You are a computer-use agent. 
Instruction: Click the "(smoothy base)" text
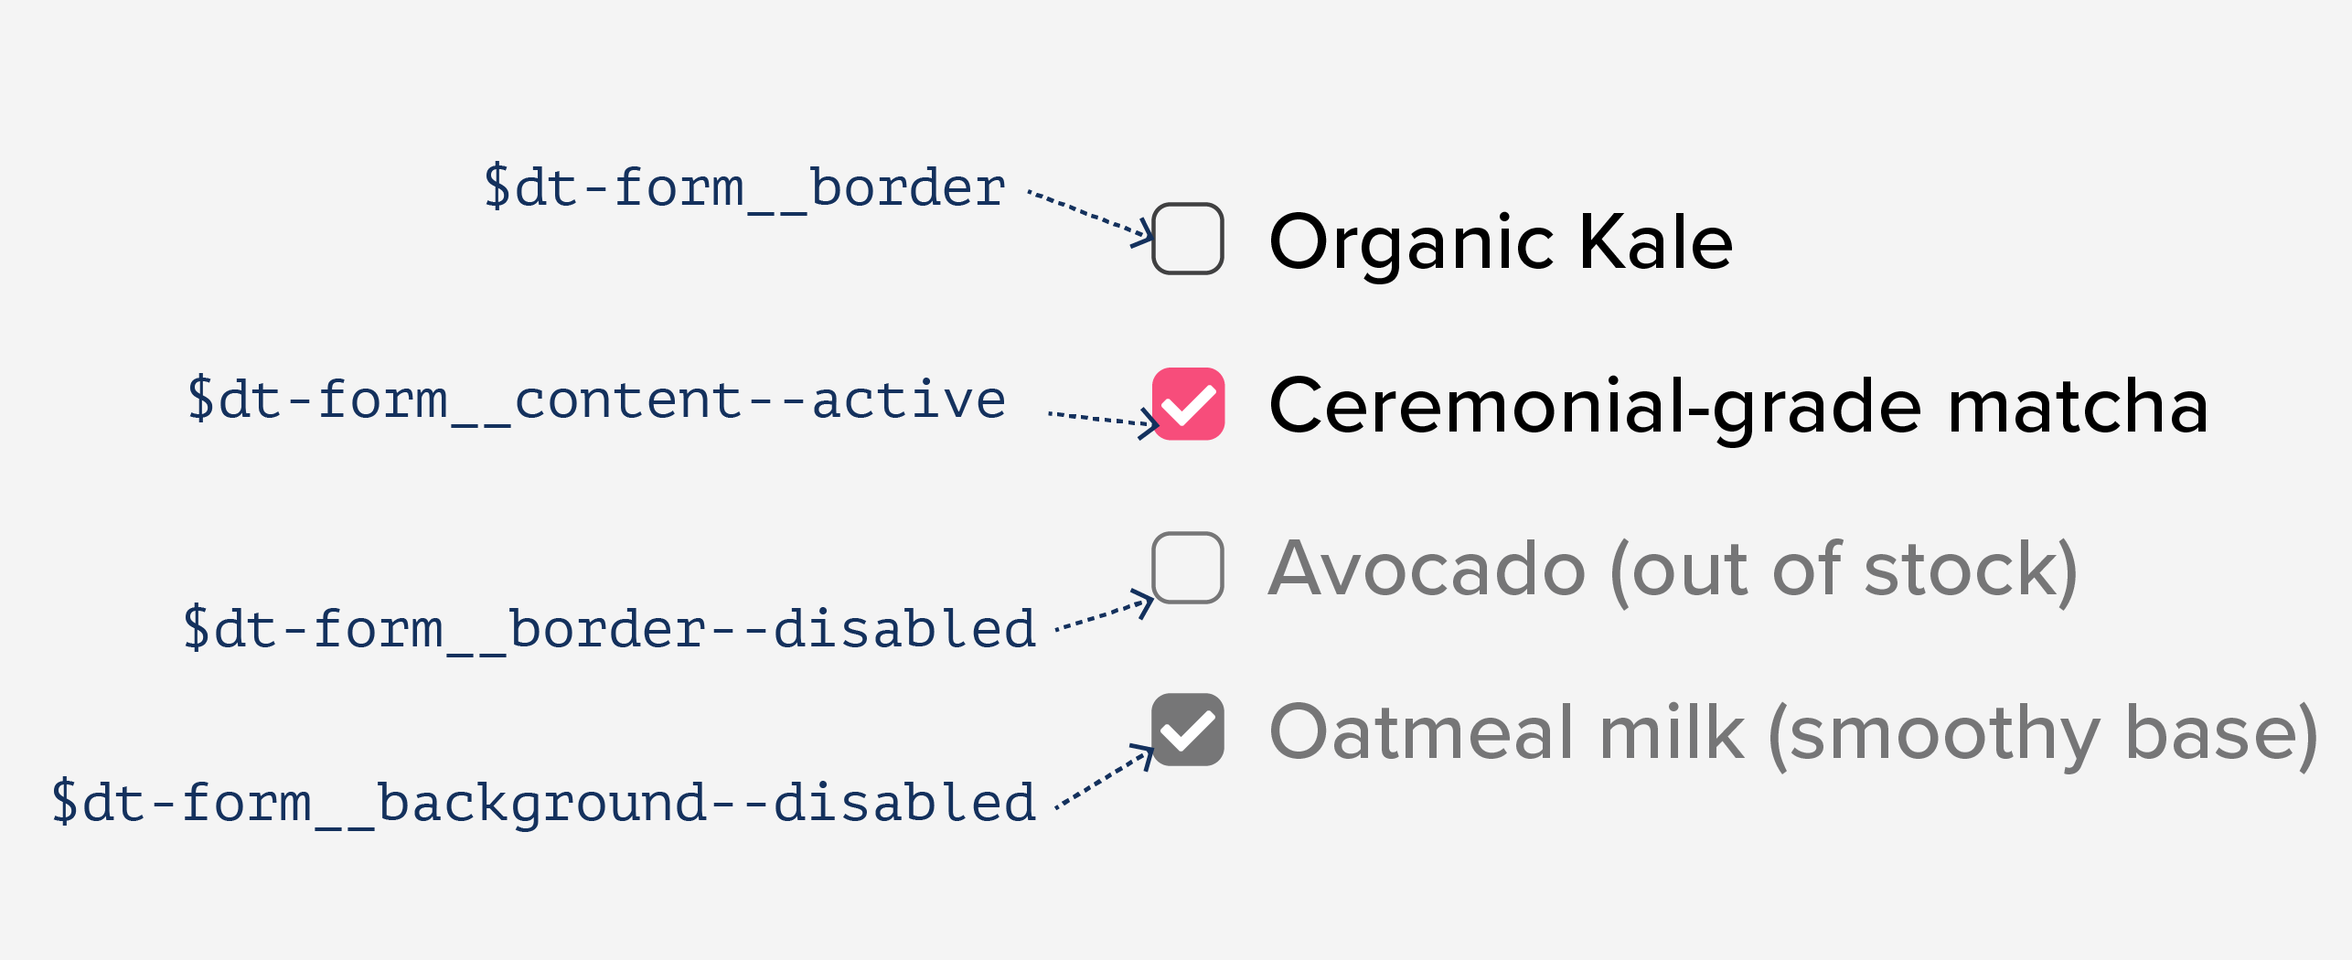[x=2044, y=735]
